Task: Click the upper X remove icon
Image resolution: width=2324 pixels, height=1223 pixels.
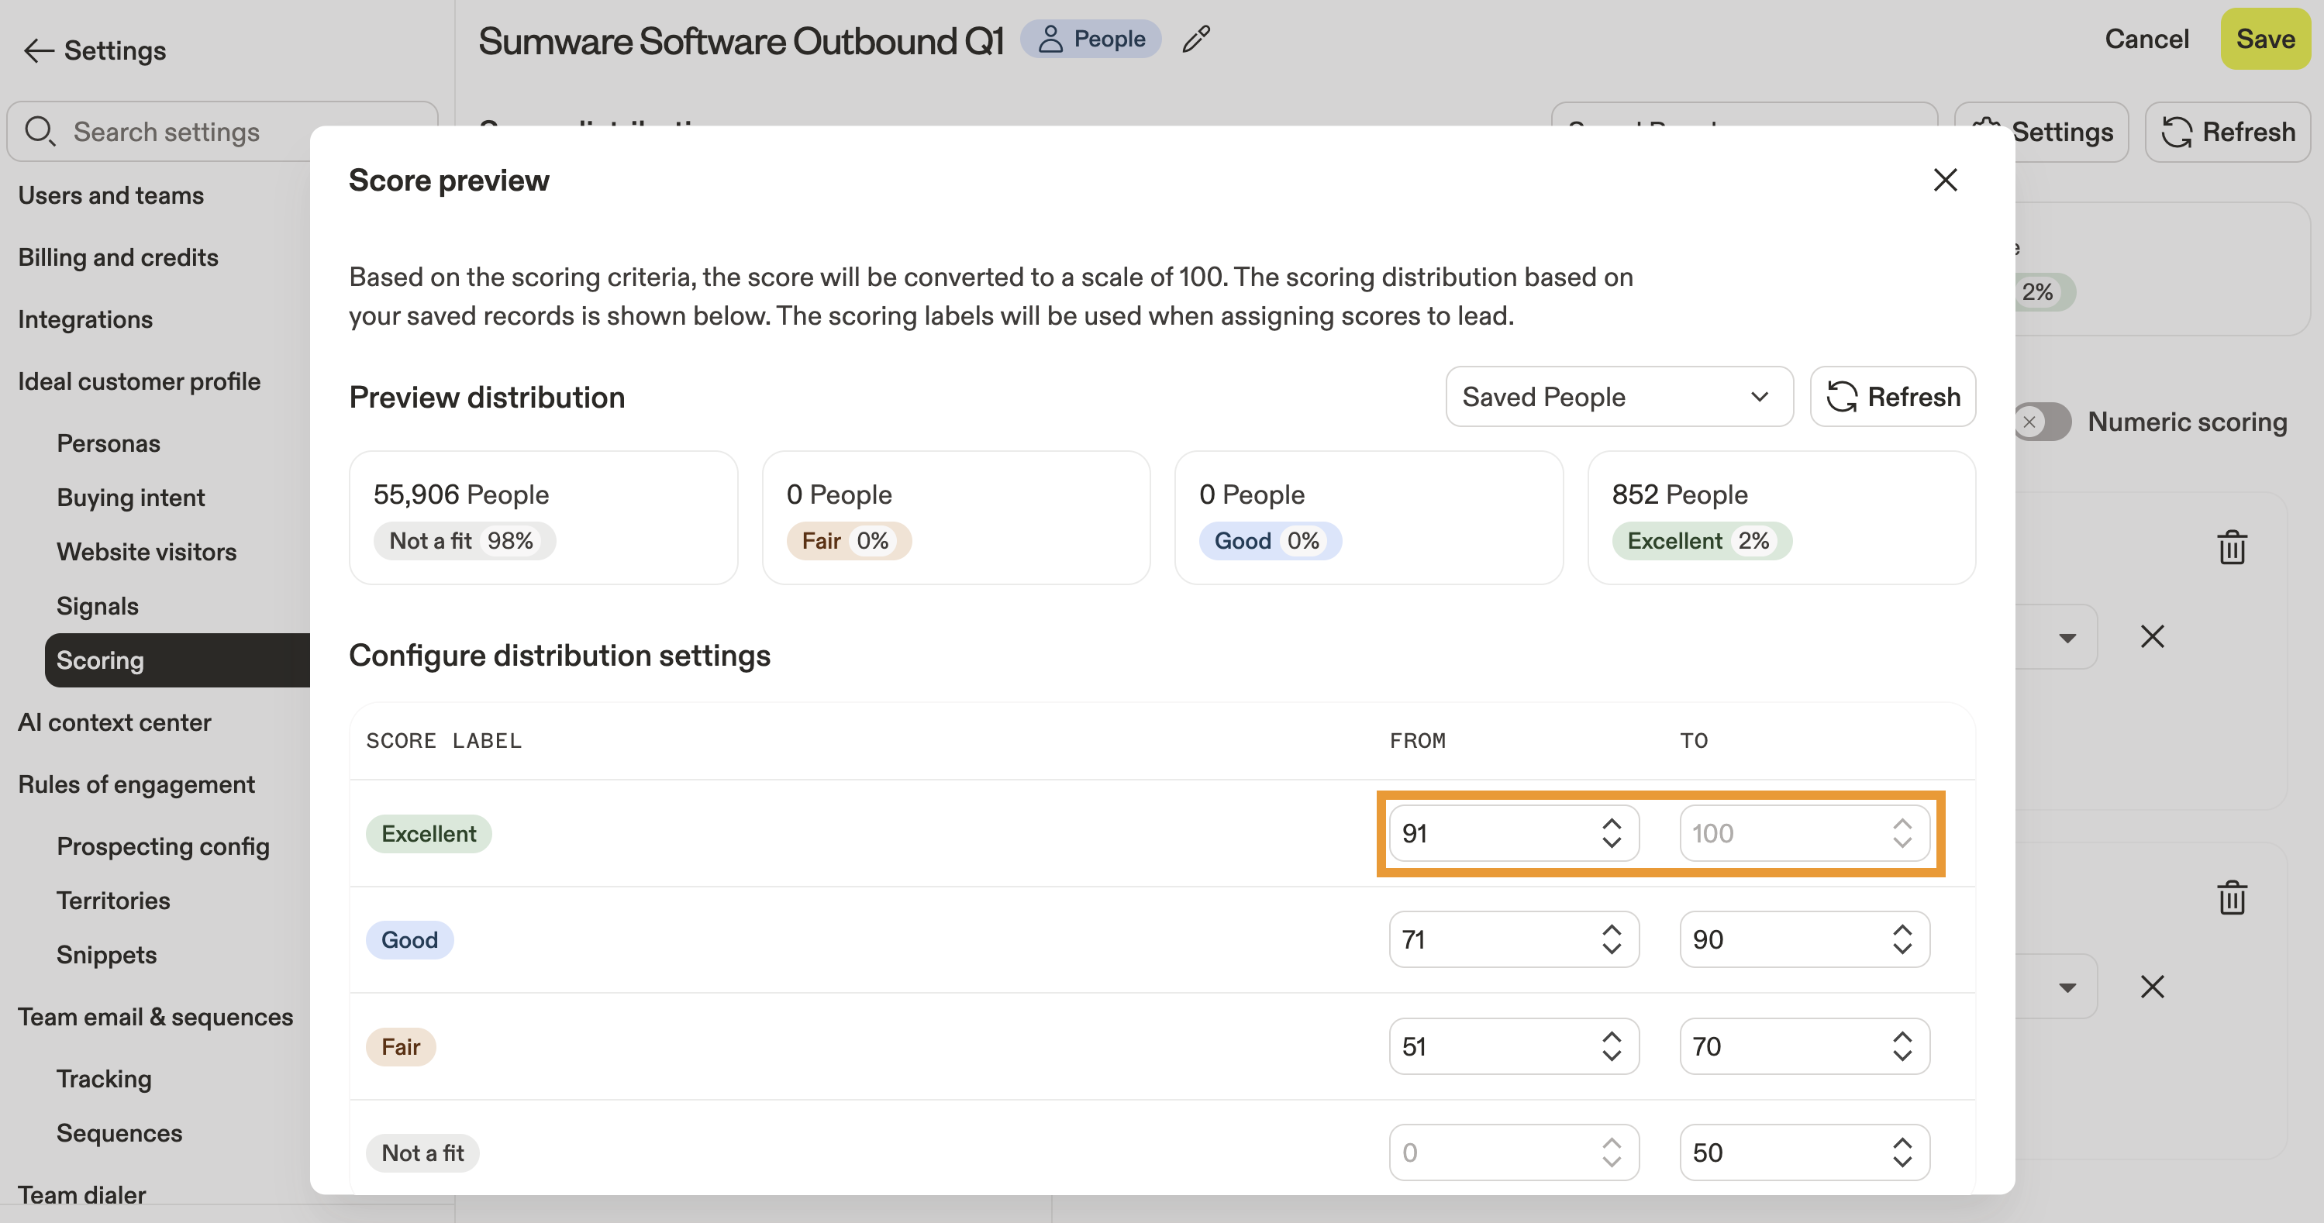Action: click(2152, 637)
